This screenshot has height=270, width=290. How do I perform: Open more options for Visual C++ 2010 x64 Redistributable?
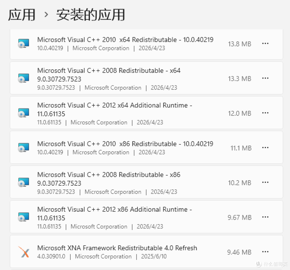click(x=265, y=44)
